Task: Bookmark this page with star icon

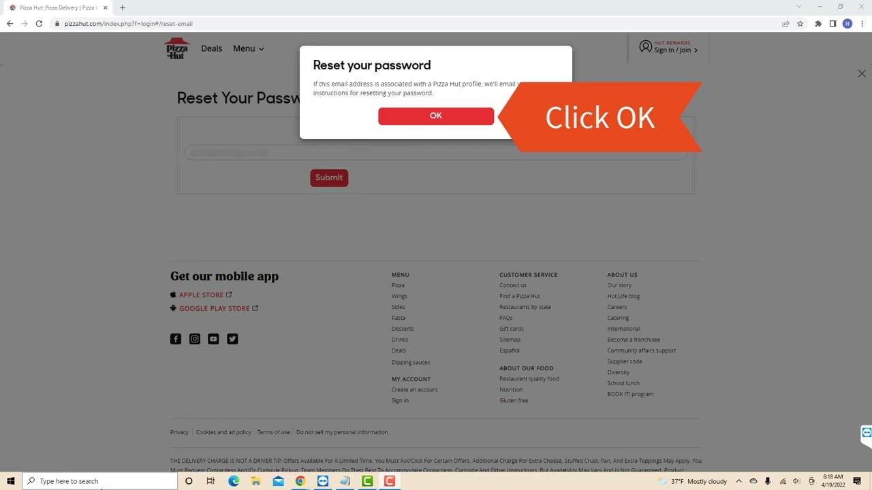Action: (800, 24)
